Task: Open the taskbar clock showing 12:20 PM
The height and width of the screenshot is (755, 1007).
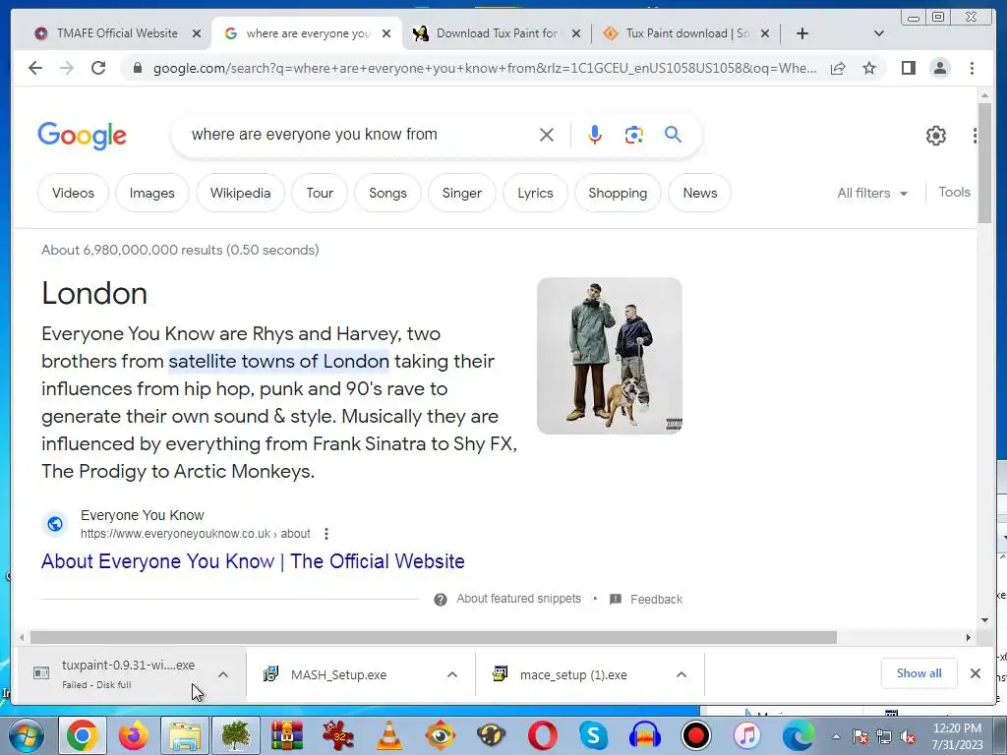Action: [957, 736]
